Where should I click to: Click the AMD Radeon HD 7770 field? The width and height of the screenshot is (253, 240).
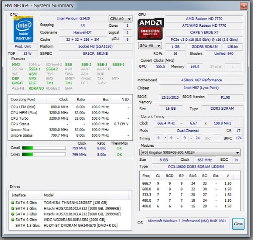point(204,19)
